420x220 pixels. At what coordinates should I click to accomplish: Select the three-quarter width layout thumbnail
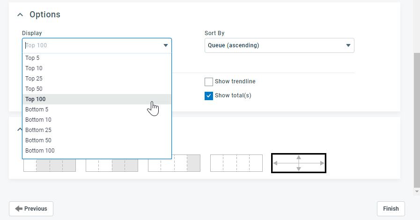(50, 163)
